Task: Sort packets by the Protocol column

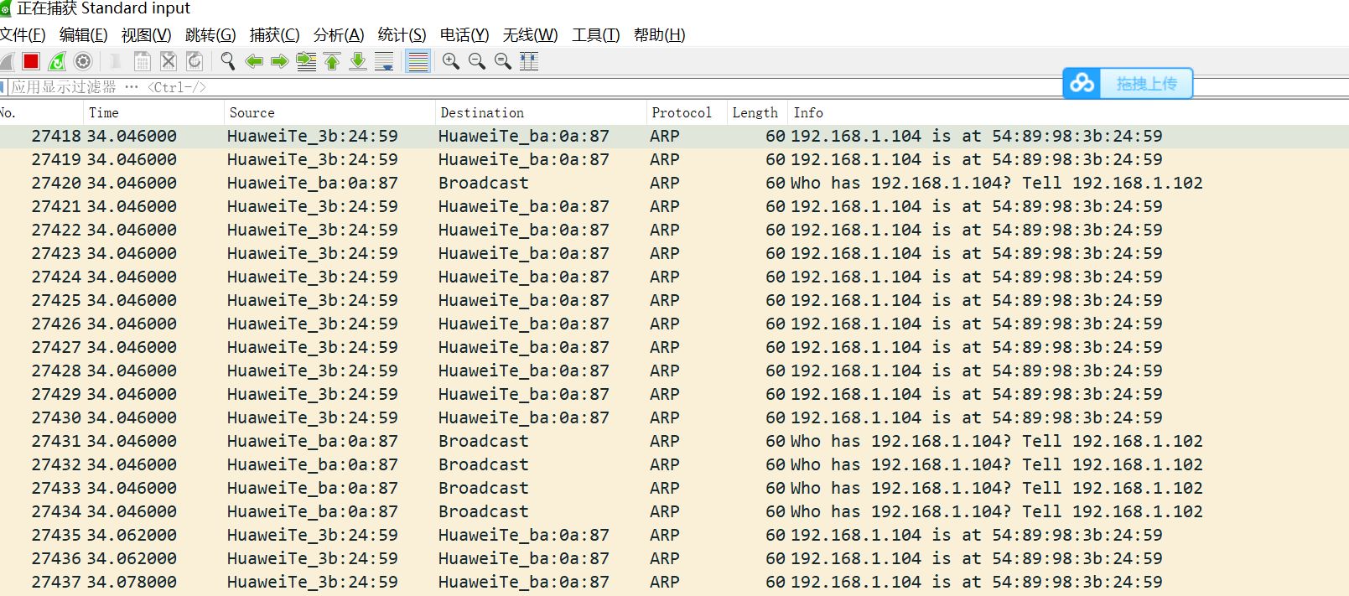Action: (x=686, y=112)
